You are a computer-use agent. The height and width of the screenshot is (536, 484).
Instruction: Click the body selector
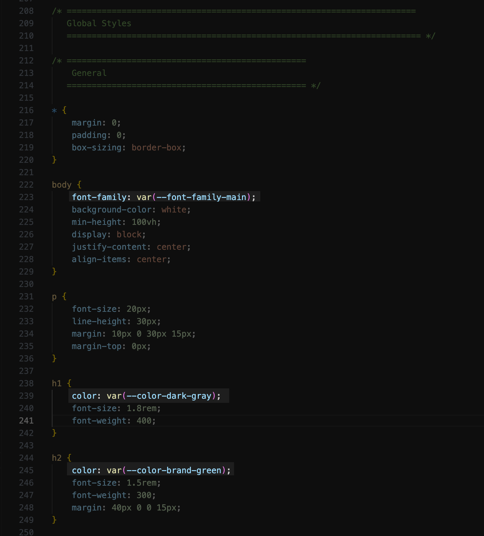click(x=61, y=185)
